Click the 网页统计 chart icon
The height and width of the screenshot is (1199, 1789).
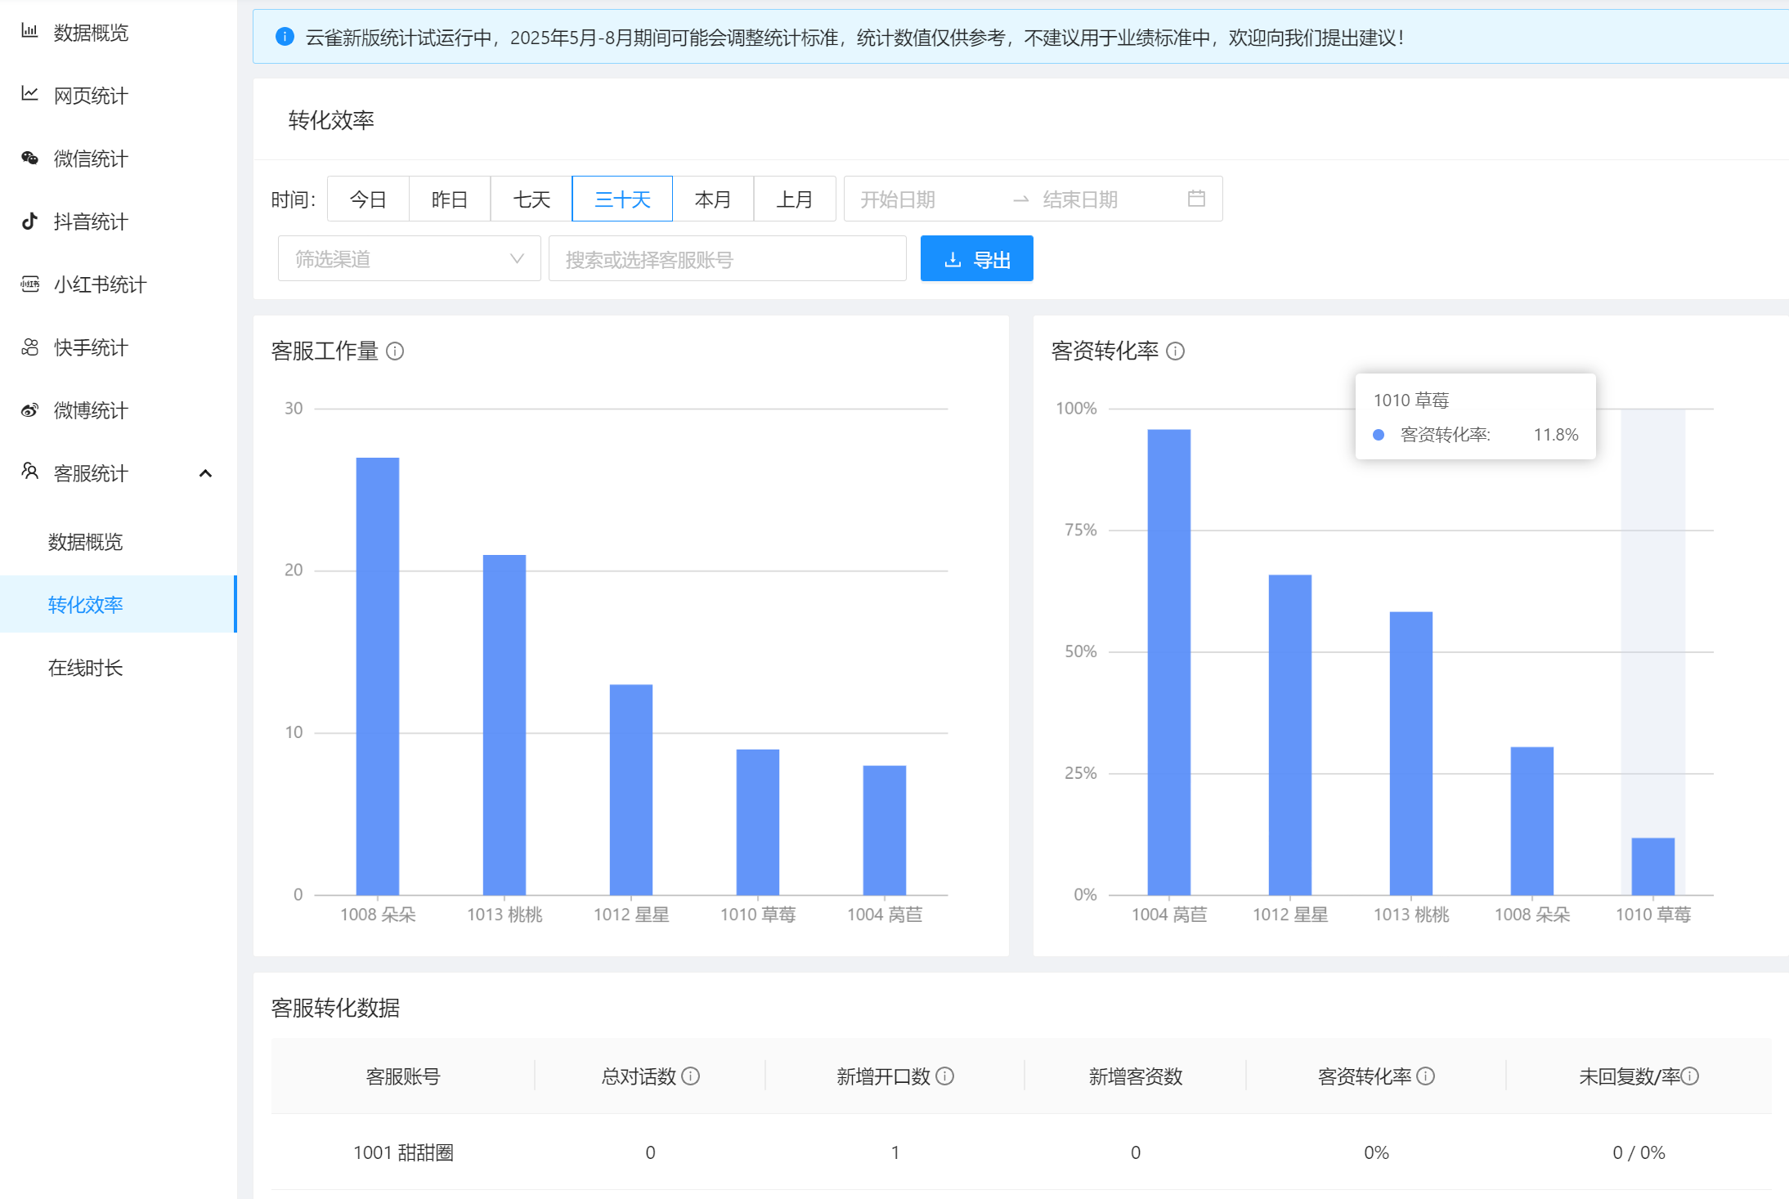pos(29,96)
